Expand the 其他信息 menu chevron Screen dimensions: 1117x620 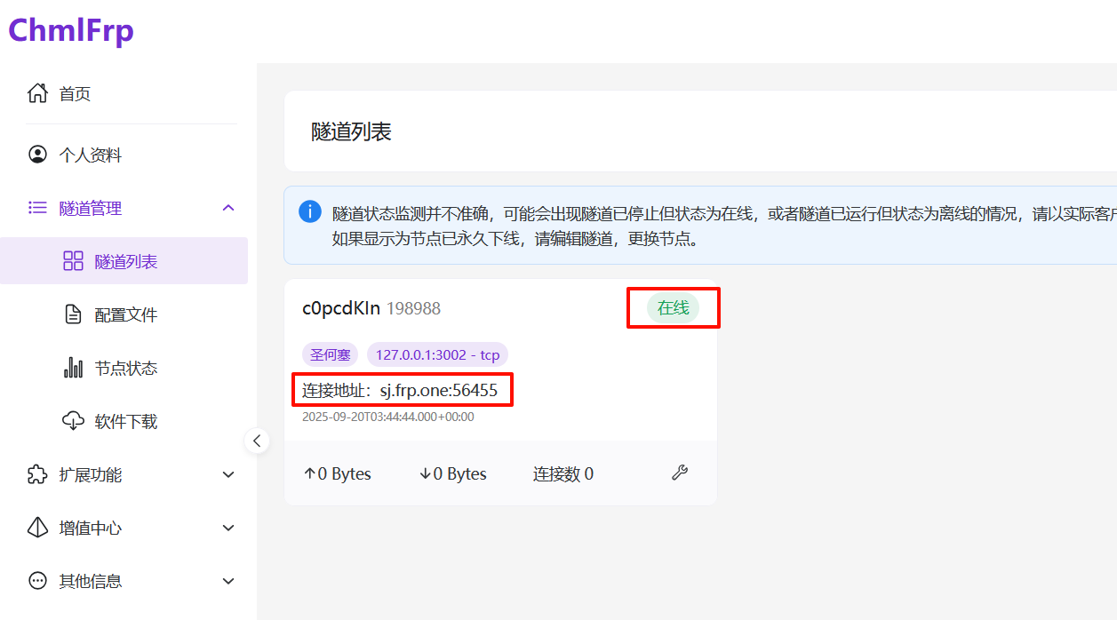[x=228, y=581]
